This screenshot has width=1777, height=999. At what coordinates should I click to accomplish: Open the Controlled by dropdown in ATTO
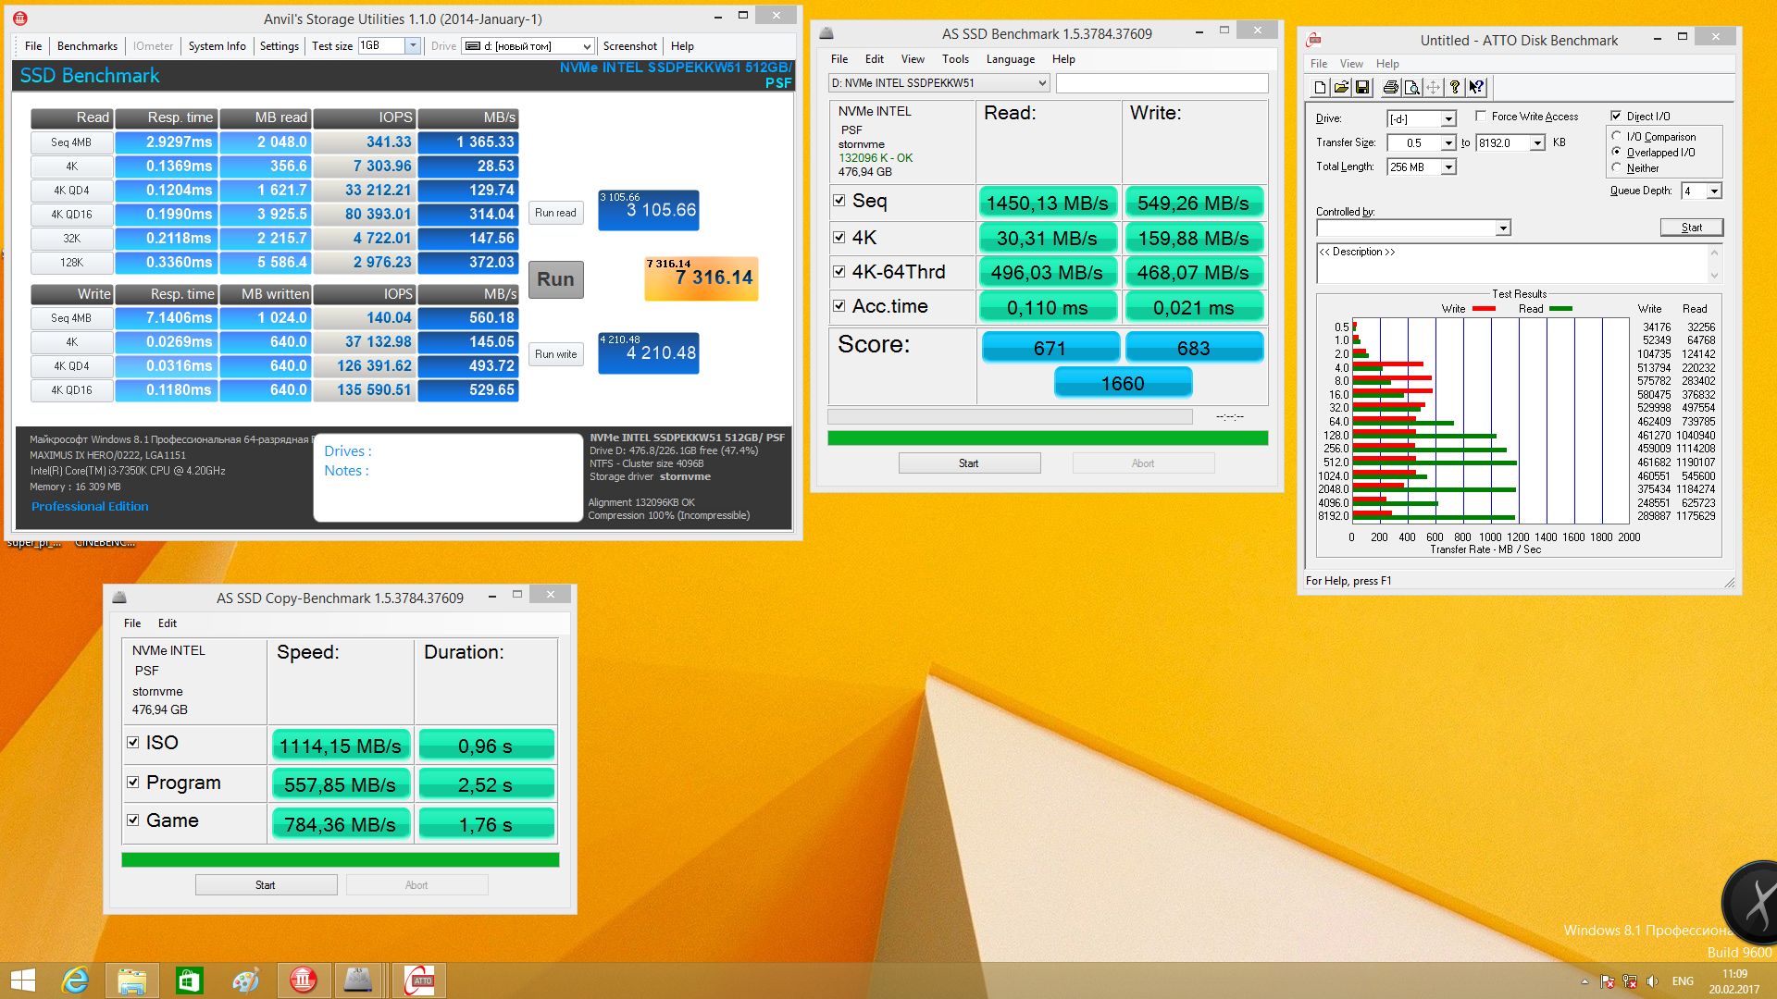coord(1503,228)
